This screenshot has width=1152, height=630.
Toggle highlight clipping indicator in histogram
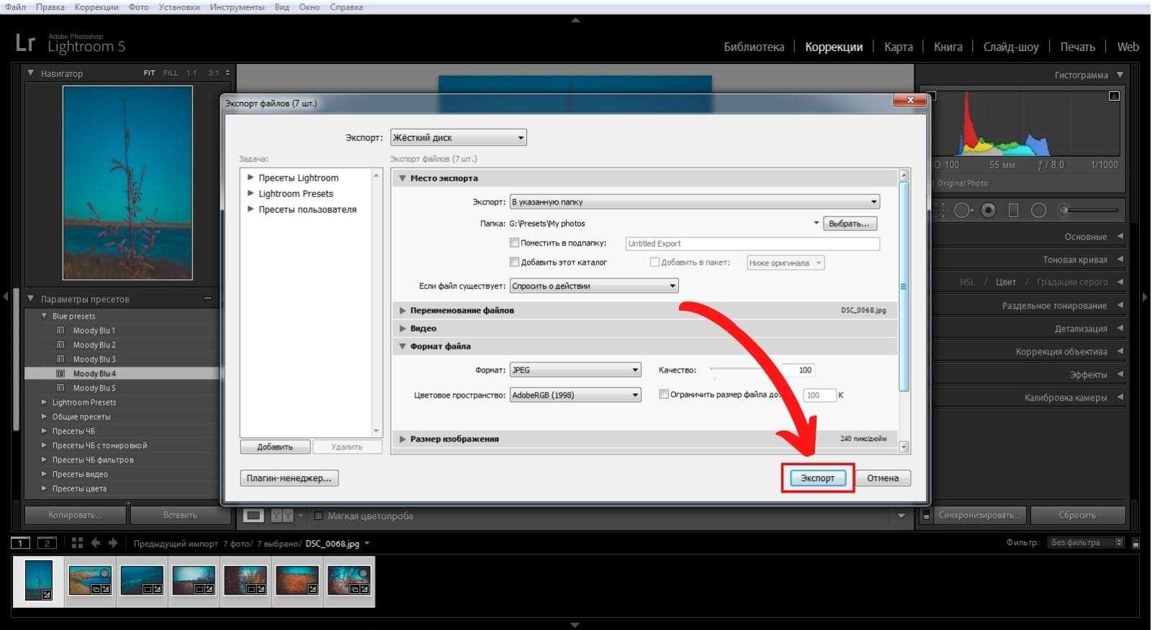pos(1114,96)
